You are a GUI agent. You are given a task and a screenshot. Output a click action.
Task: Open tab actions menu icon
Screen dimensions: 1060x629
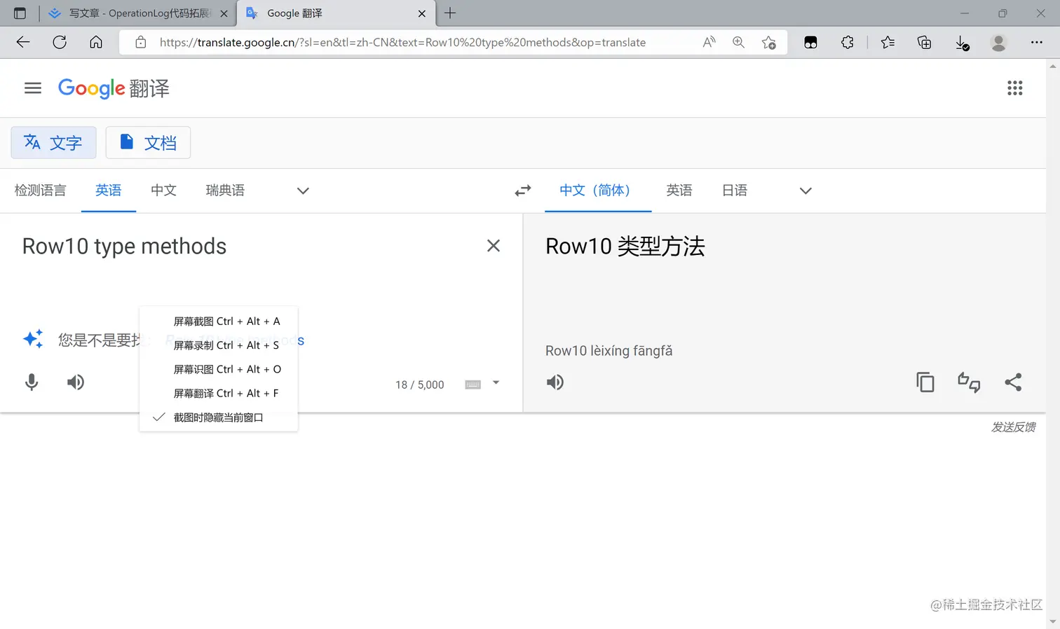tap(20, 13)
